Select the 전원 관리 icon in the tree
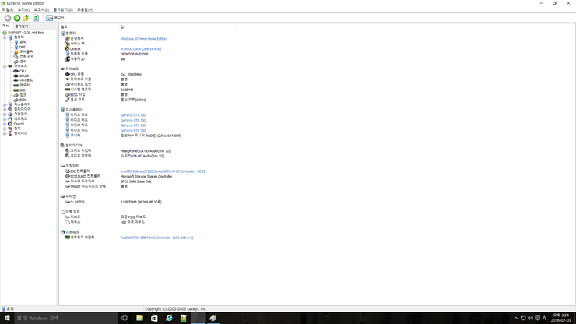 click(x=16, y=57)
